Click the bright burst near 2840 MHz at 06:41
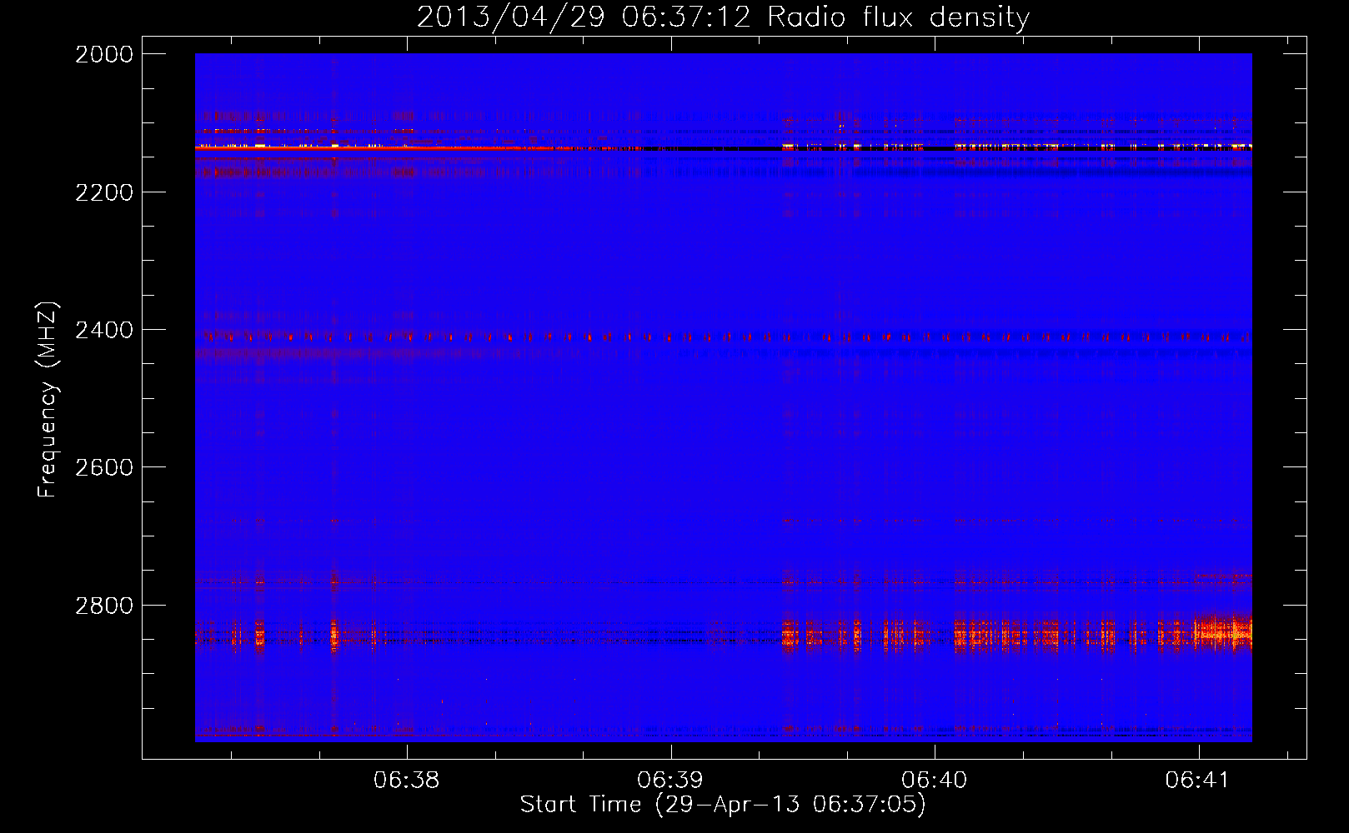The height and width of the screenshot is (833, 1349). tap(1222, 631)
